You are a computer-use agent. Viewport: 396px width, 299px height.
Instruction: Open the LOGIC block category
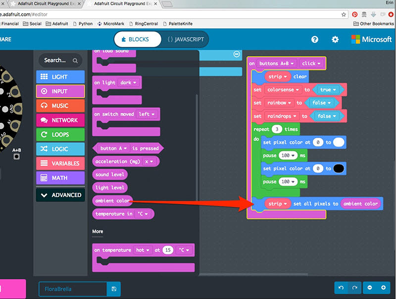[60, 149]
